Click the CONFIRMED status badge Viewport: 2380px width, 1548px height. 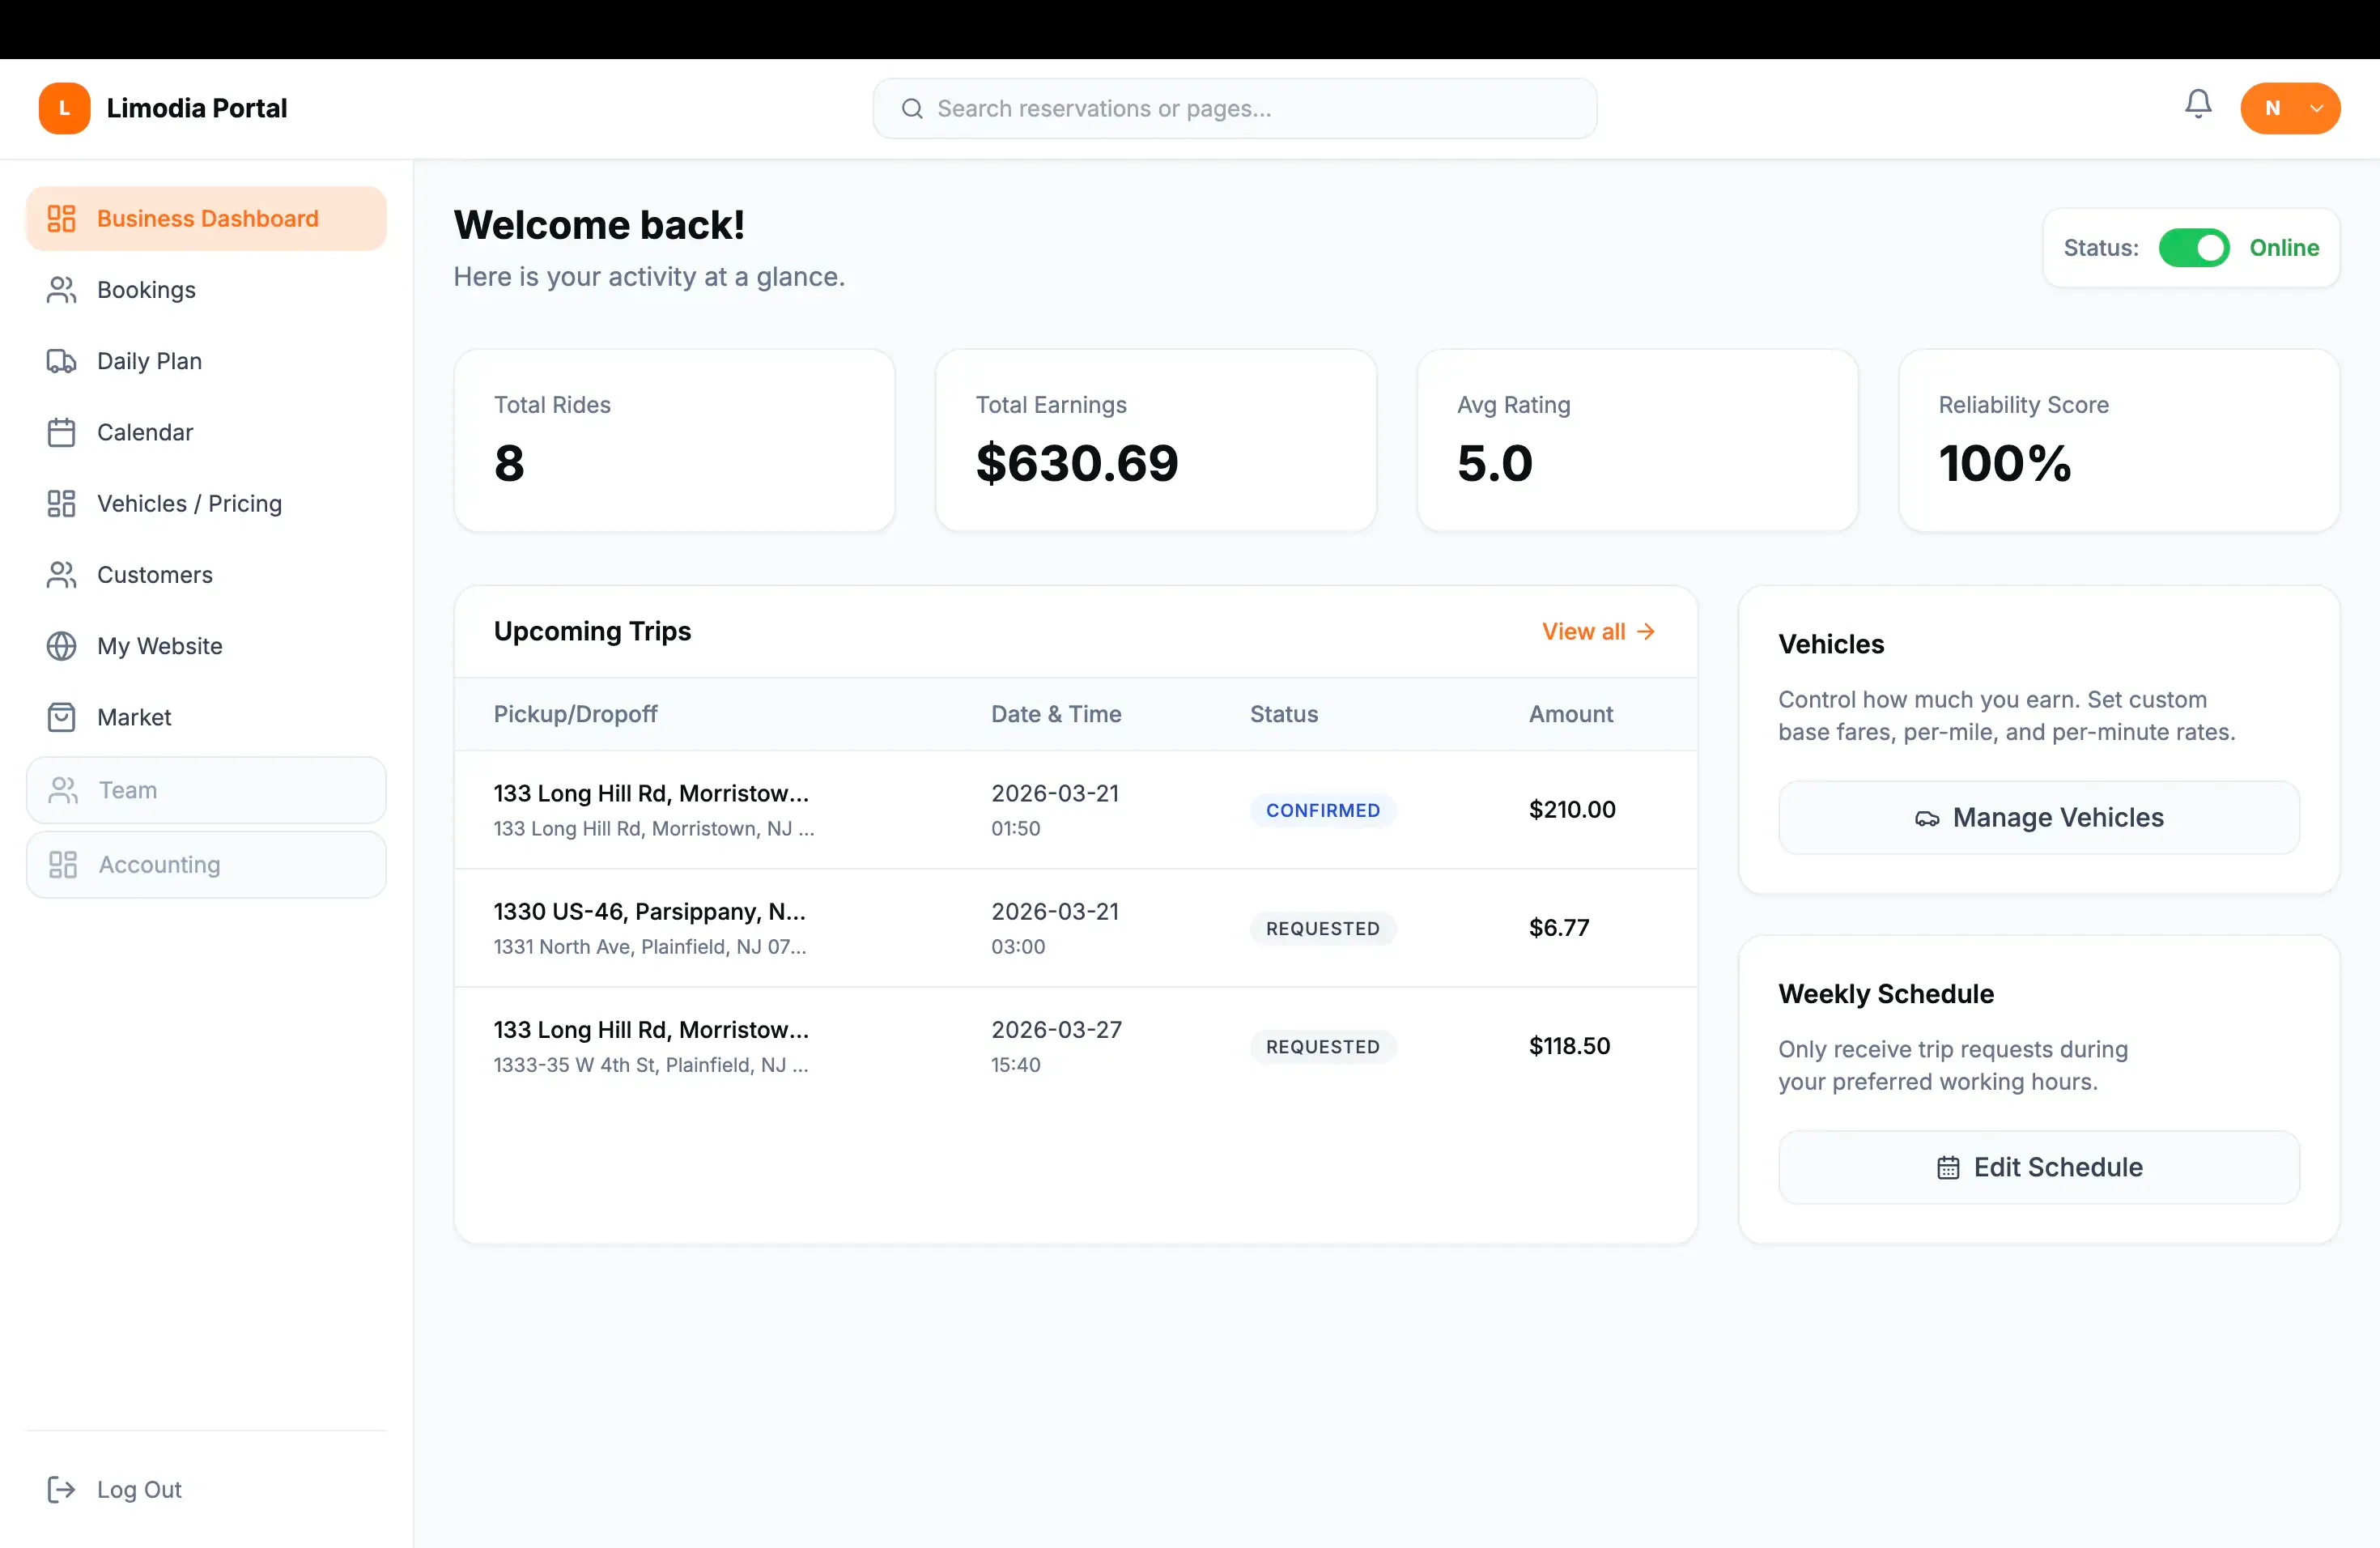point(1322,810)
